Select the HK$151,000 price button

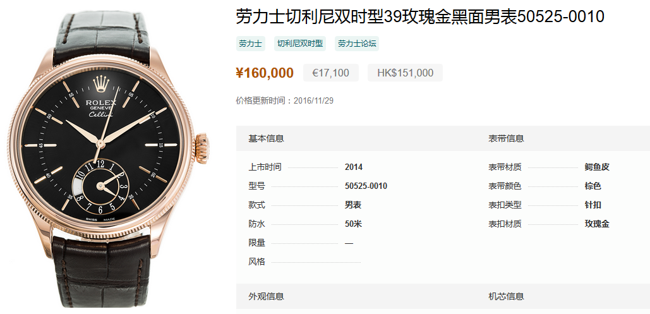point(405,73)
